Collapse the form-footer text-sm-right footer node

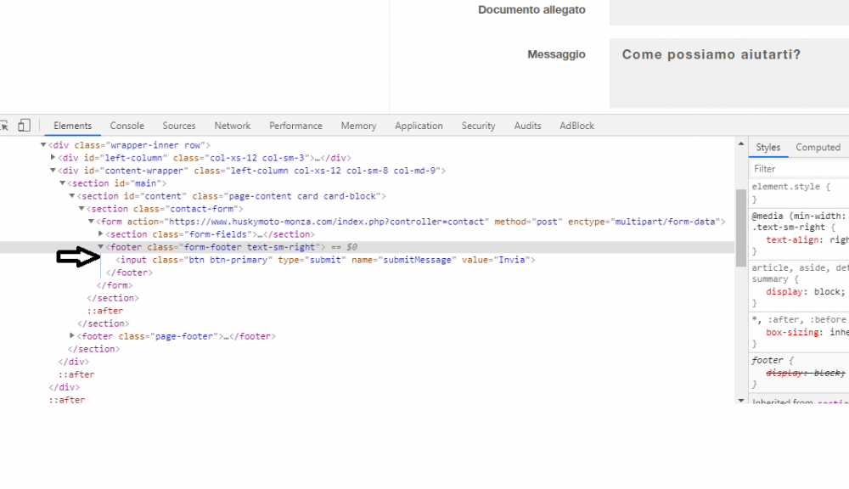pos(101,247)
